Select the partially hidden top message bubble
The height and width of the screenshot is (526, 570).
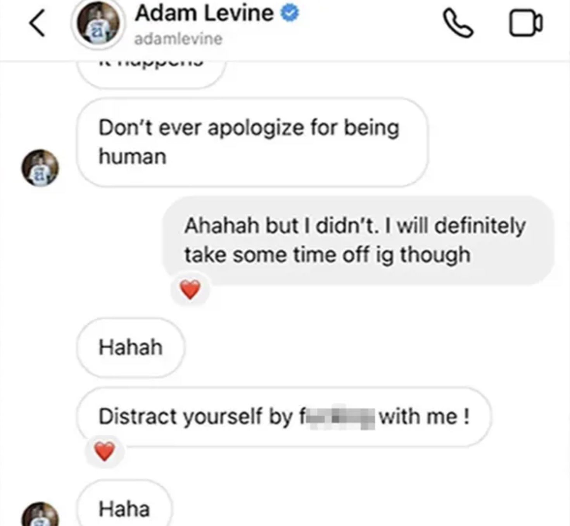[x=151, y=74]
